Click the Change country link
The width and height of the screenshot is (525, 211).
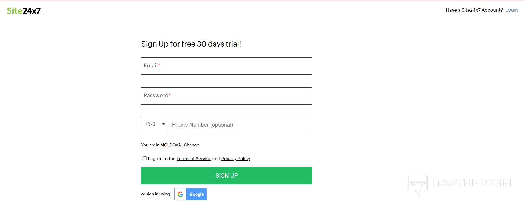pyautogui.click(x=191, y=145)
